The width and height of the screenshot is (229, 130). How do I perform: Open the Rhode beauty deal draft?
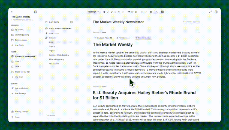coord(22,72)
